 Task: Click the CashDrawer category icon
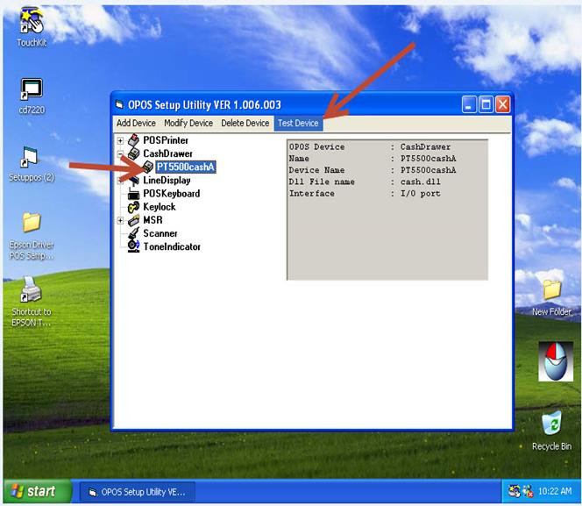133,153
